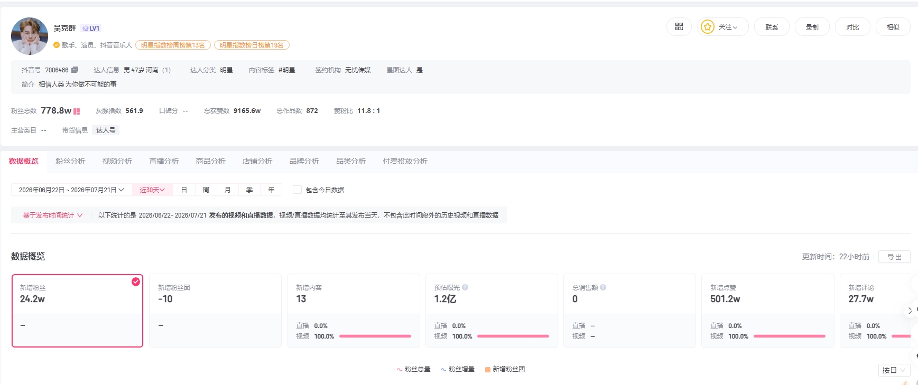Open the 关注 dropdown arrow

pos(735,27)
